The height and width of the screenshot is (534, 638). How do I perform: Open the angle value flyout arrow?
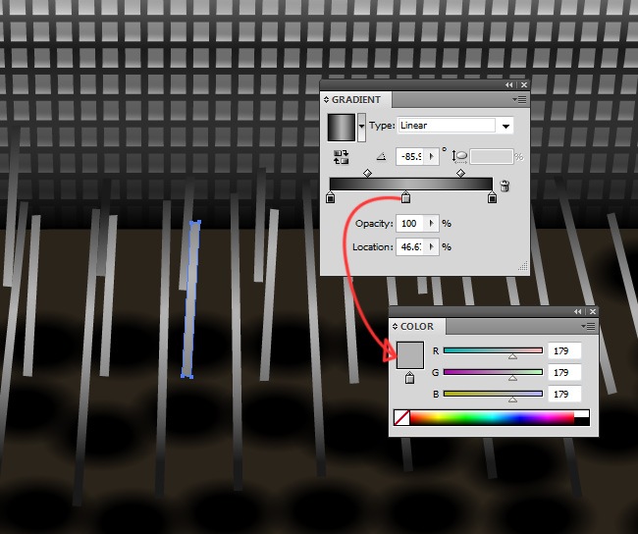pyautogui.click(x=431, y=157)
